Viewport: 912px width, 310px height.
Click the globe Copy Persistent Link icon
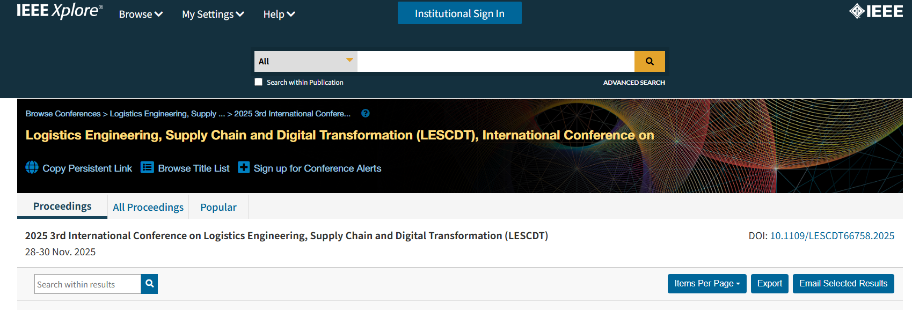point(32,167)
